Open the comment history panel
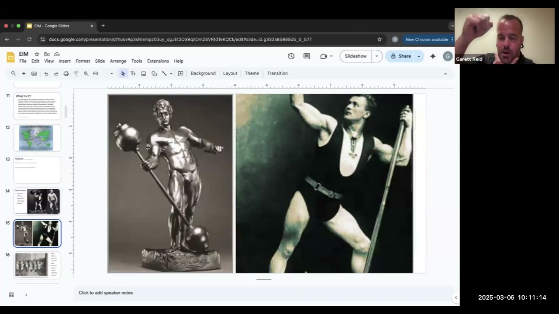 tap(307, 56)
